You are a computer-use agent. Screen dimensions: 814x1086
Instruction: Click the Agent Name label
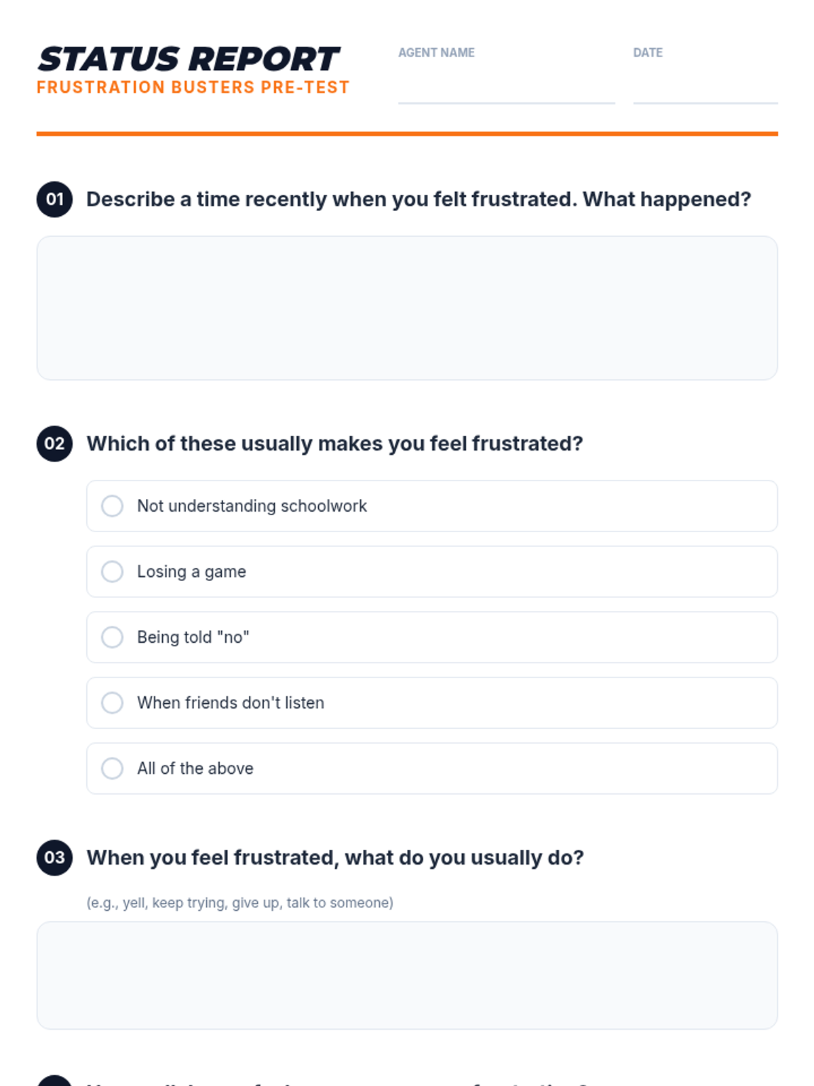click(x=436, y=52)
